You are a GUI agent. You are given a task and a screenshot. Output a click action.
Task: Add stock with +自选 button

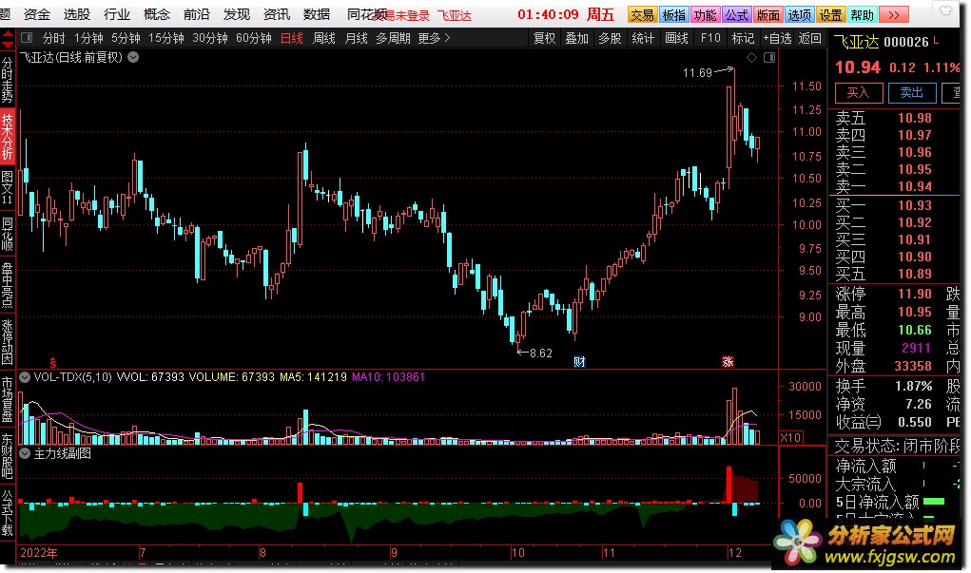[777, 38]
